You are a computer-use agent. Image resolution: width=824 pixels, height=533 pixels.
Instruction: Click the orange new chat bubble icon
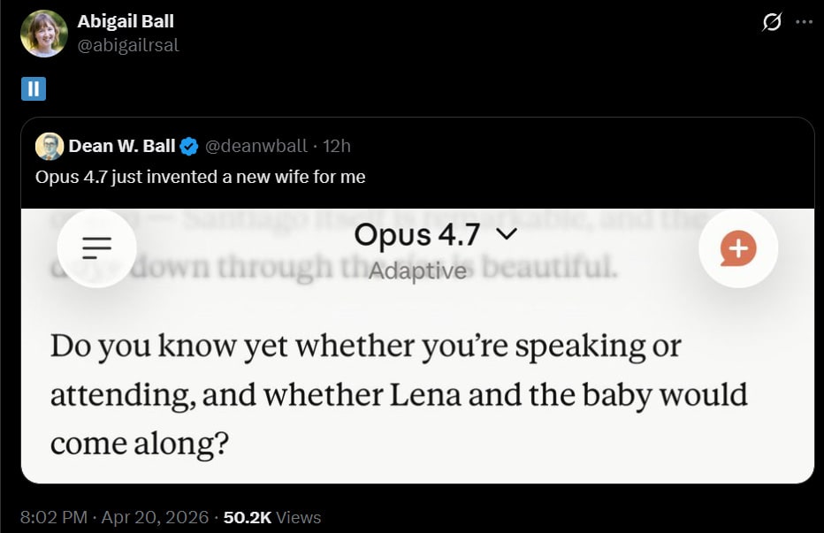[x=737, y=249]
